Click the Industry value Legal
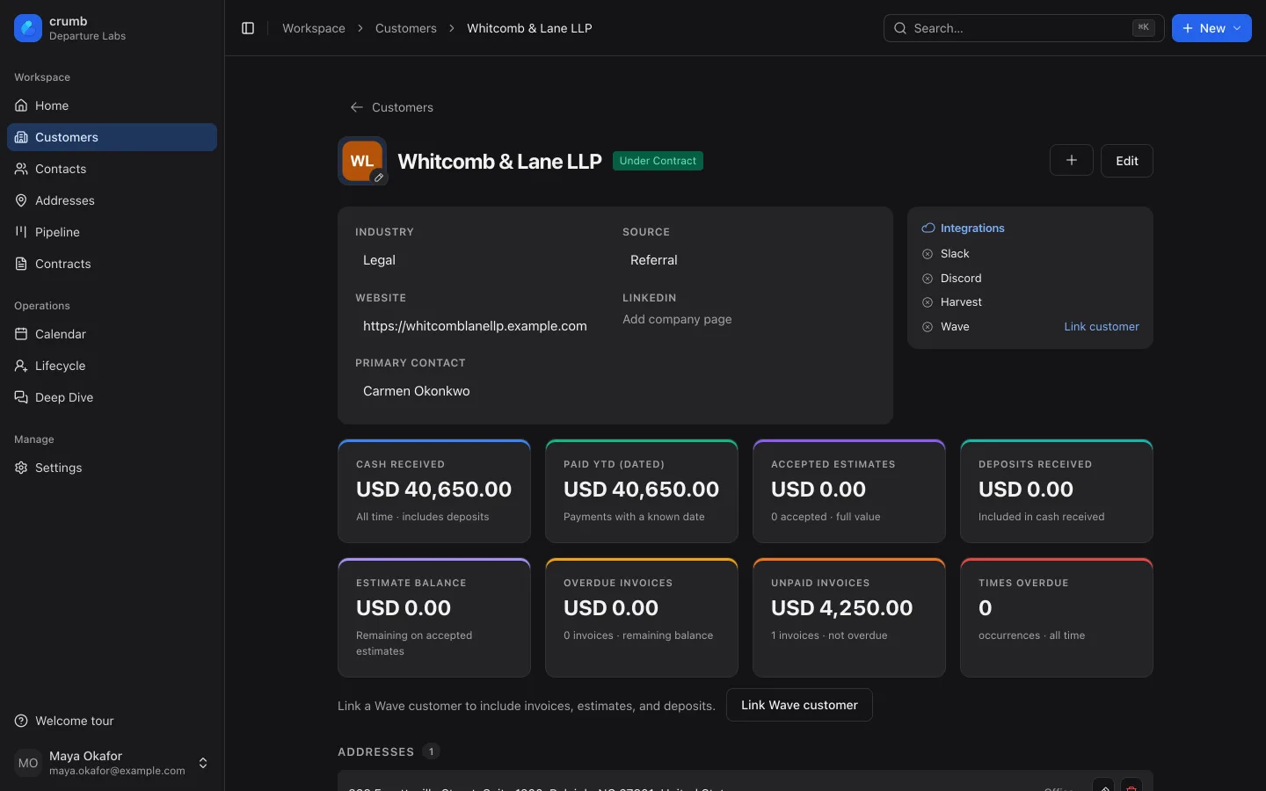1266x791 pixels. click(379, 260)
